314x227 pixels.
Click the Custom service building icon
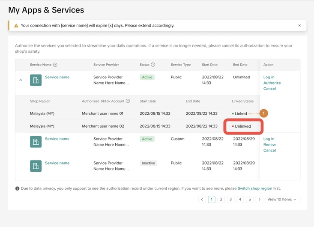36,142
